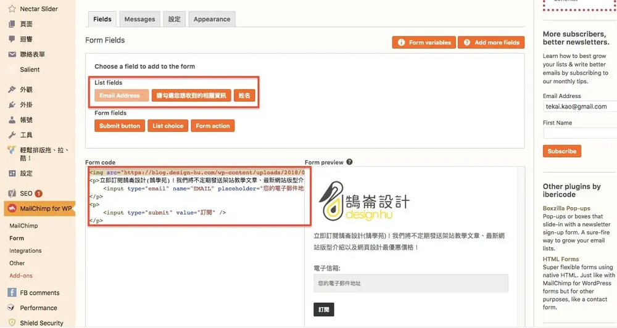
Task: Click the 鵠崙設計 designhu logo in preview
Action: coord(364,202)
